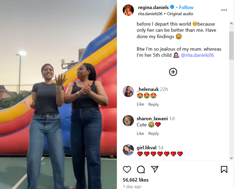235x189 pixels.
Task: Click the scroll up arrow in comments
Action: (232, 23)
